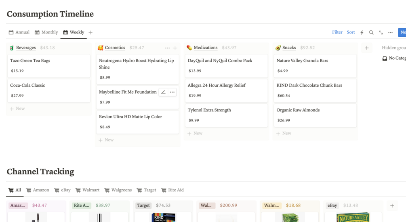This screenshot has width=406, height=222.
Task: Click the Beverages group emoji icon
Action: (x=11, y=48)
